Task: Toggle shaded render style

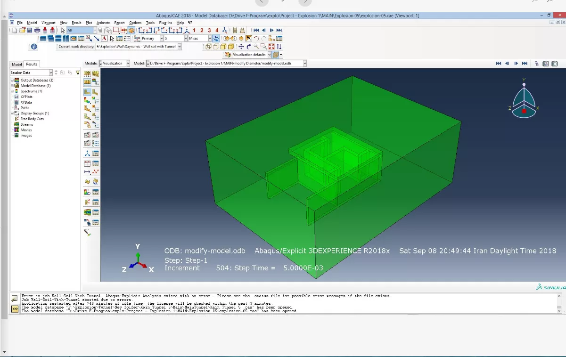Action: pyautogui.click(x=231, y=47)
